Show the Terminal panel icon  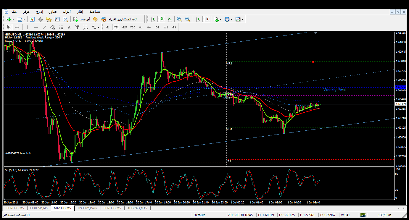tap(57, 19)
